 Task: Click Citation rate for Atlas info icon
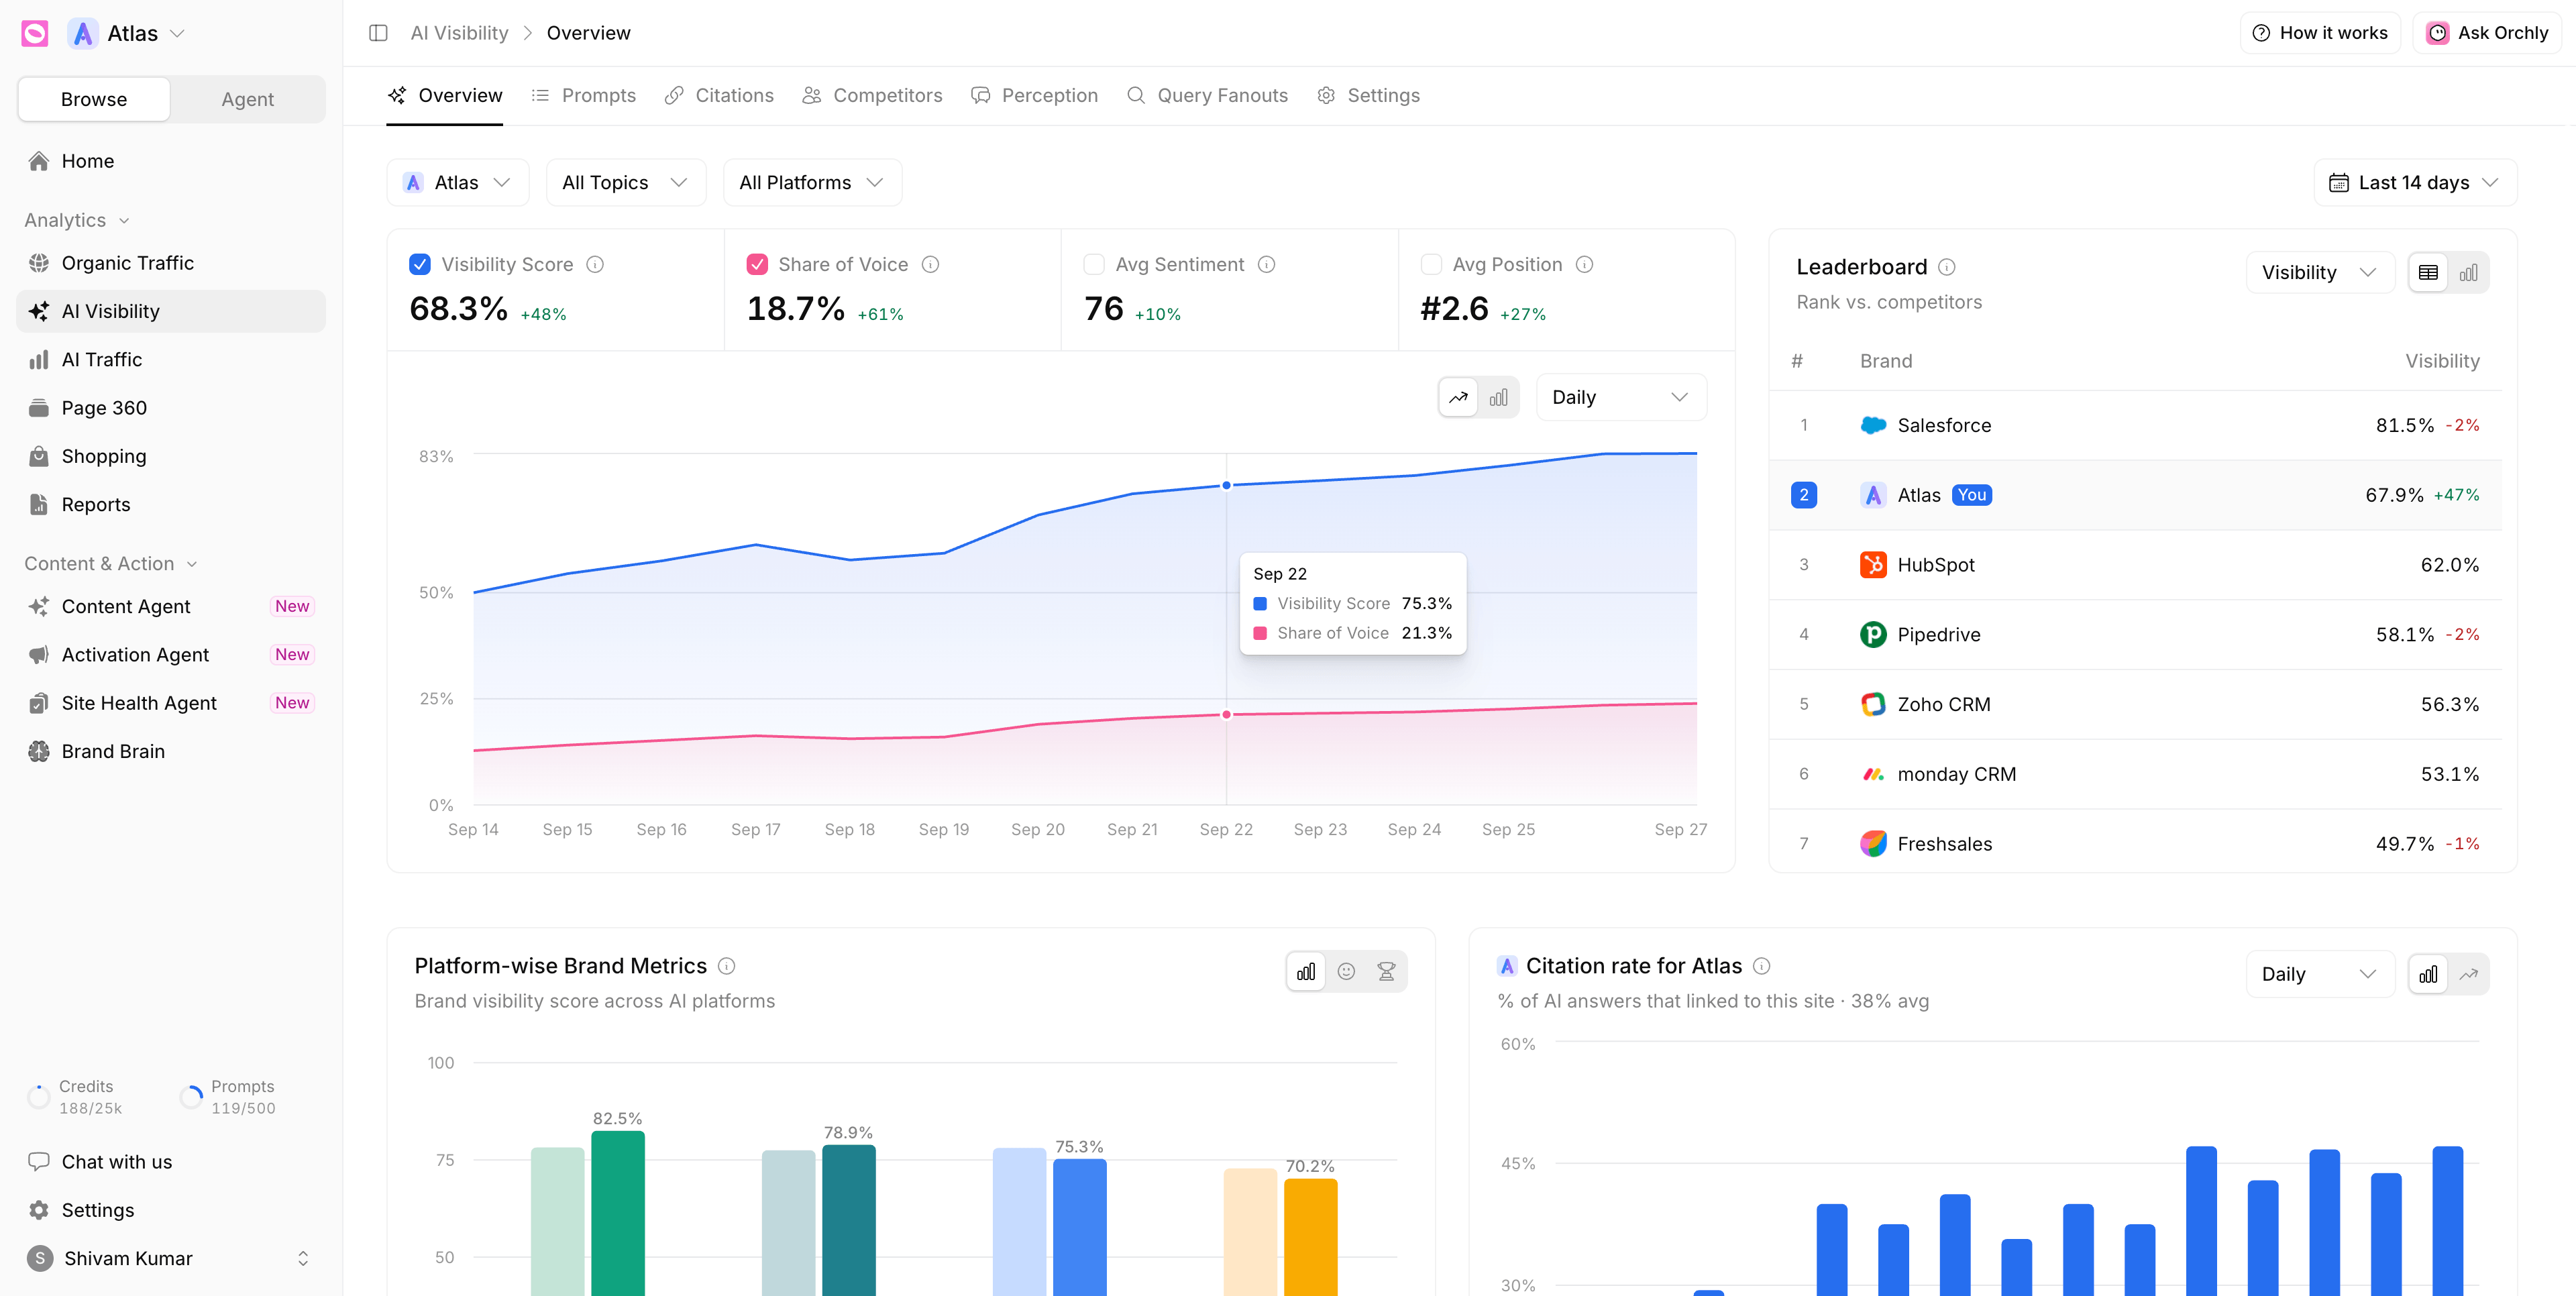tap(1762, 966)
